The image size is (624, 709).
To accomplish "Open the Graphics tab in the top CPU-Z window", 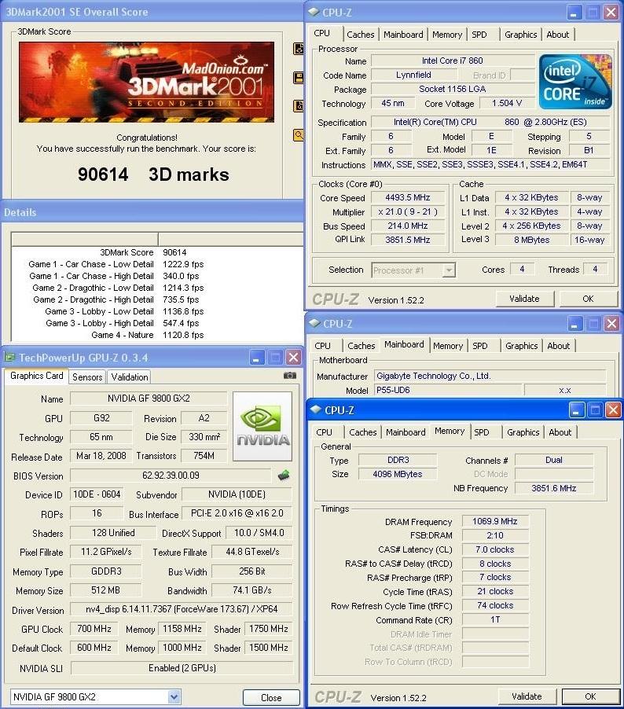I will (x=521, y=35).
